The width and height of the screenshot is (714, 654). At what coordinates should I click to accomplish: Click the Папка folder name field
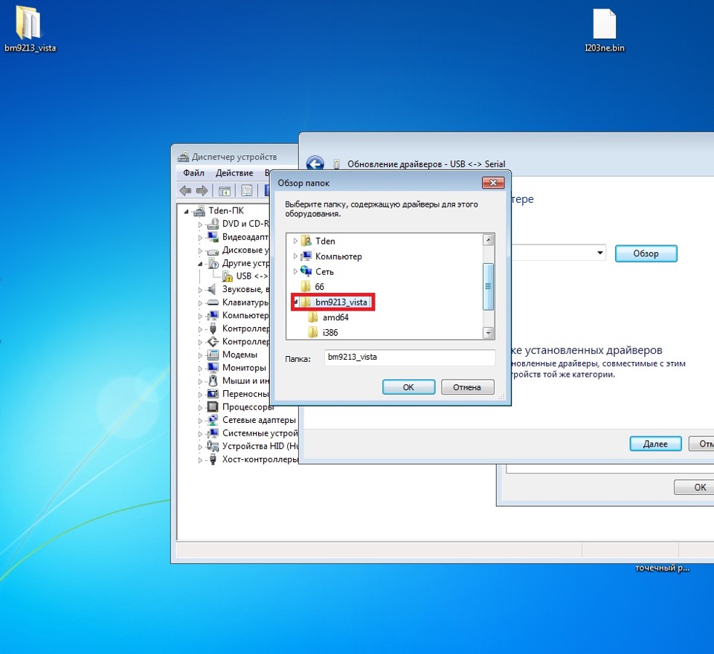tap(410, 357)
